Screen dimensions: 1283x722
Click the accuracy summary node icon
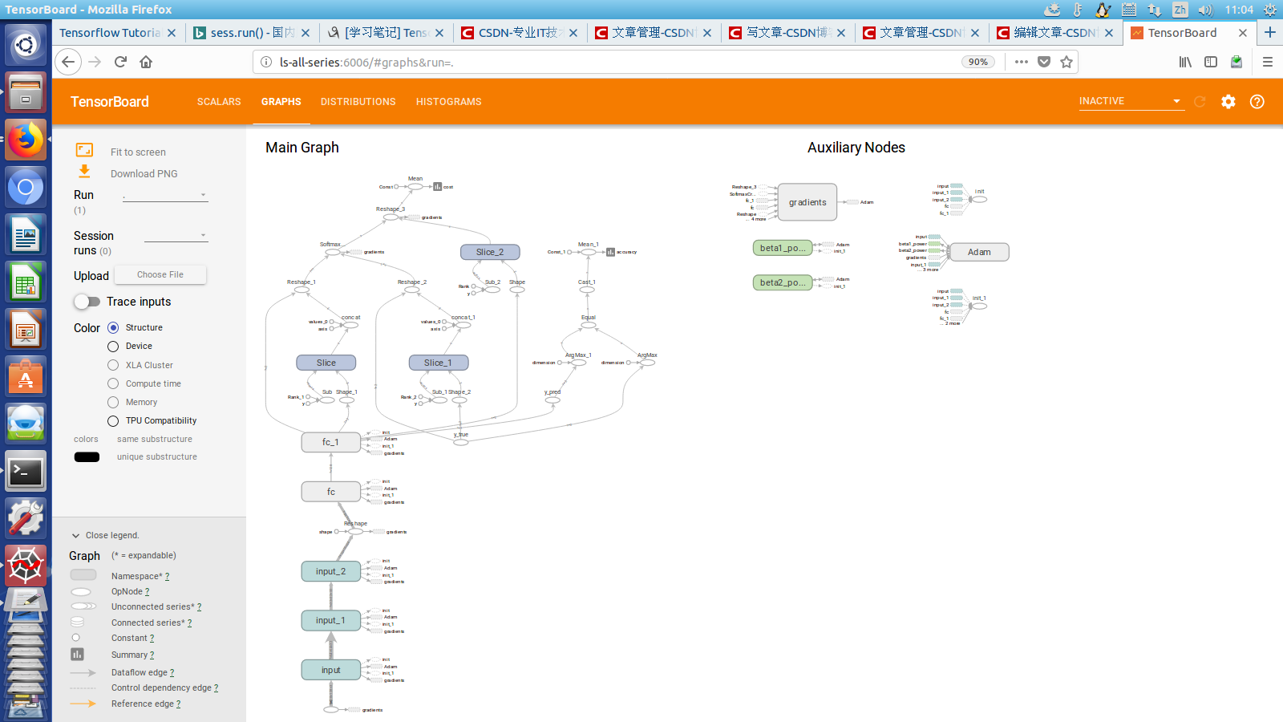(610, 252)
